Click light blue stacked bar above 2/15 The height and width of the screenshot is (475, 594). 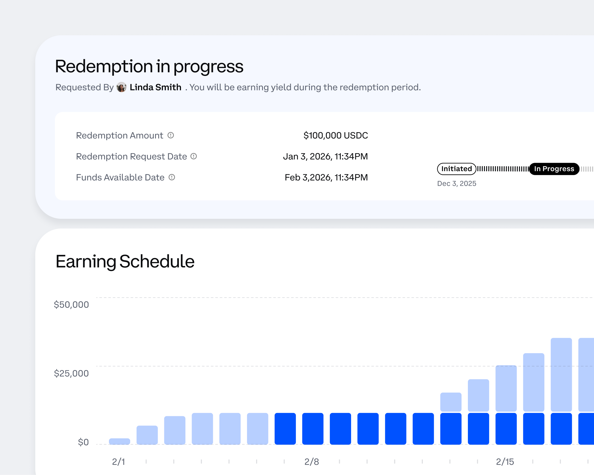tap(506, 388)
